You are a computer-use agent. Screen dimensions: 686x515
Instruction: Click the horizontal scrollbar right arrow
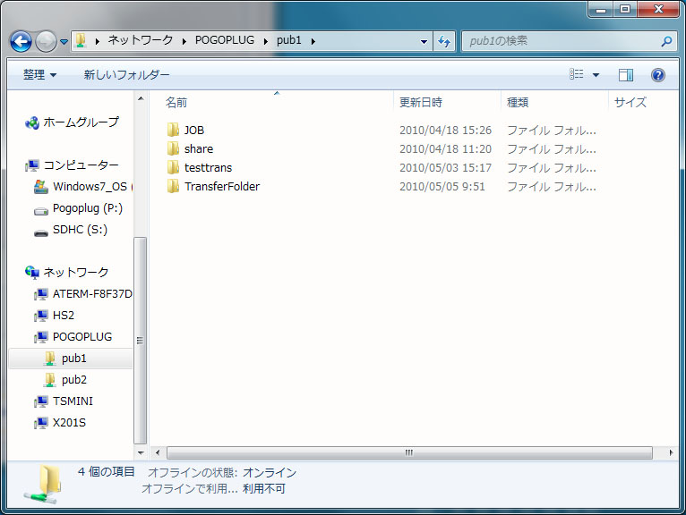tap(671, 452)
